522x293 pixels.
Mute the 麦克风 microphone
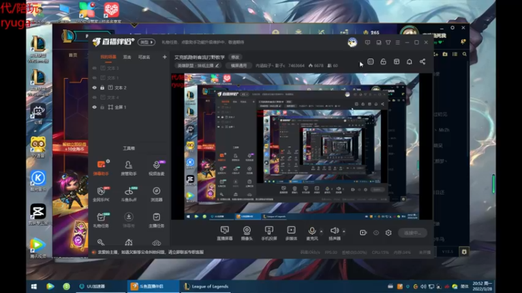coord(312,233)
